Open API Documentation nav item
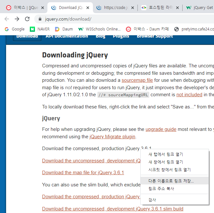Image resolution: width=214 pixels, height=213 pixels. [x=67, y=36]
